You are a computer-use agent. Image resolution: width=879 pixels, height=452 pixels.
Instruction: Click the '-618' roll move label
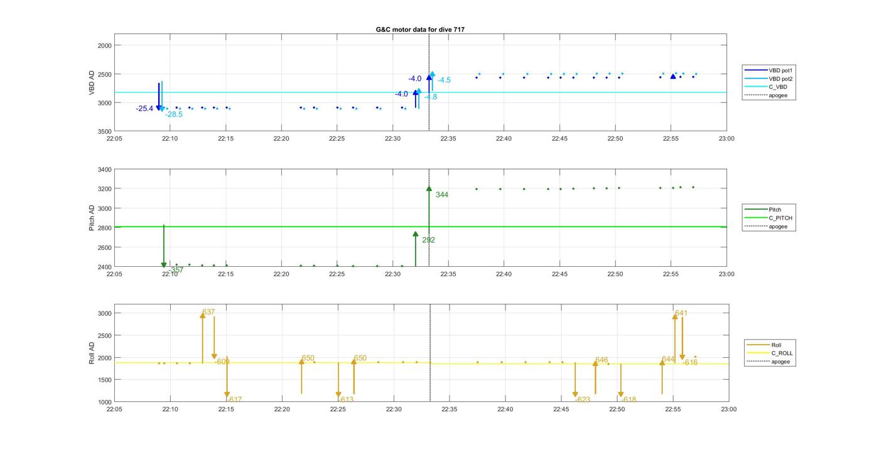coord(628,399)
